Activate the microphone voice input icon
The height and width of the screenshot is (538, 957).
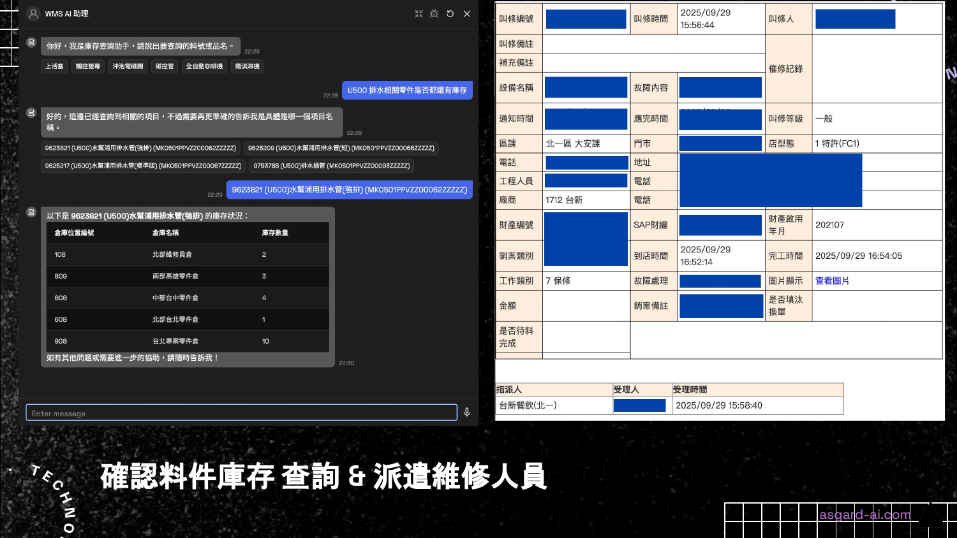[467, 412]
